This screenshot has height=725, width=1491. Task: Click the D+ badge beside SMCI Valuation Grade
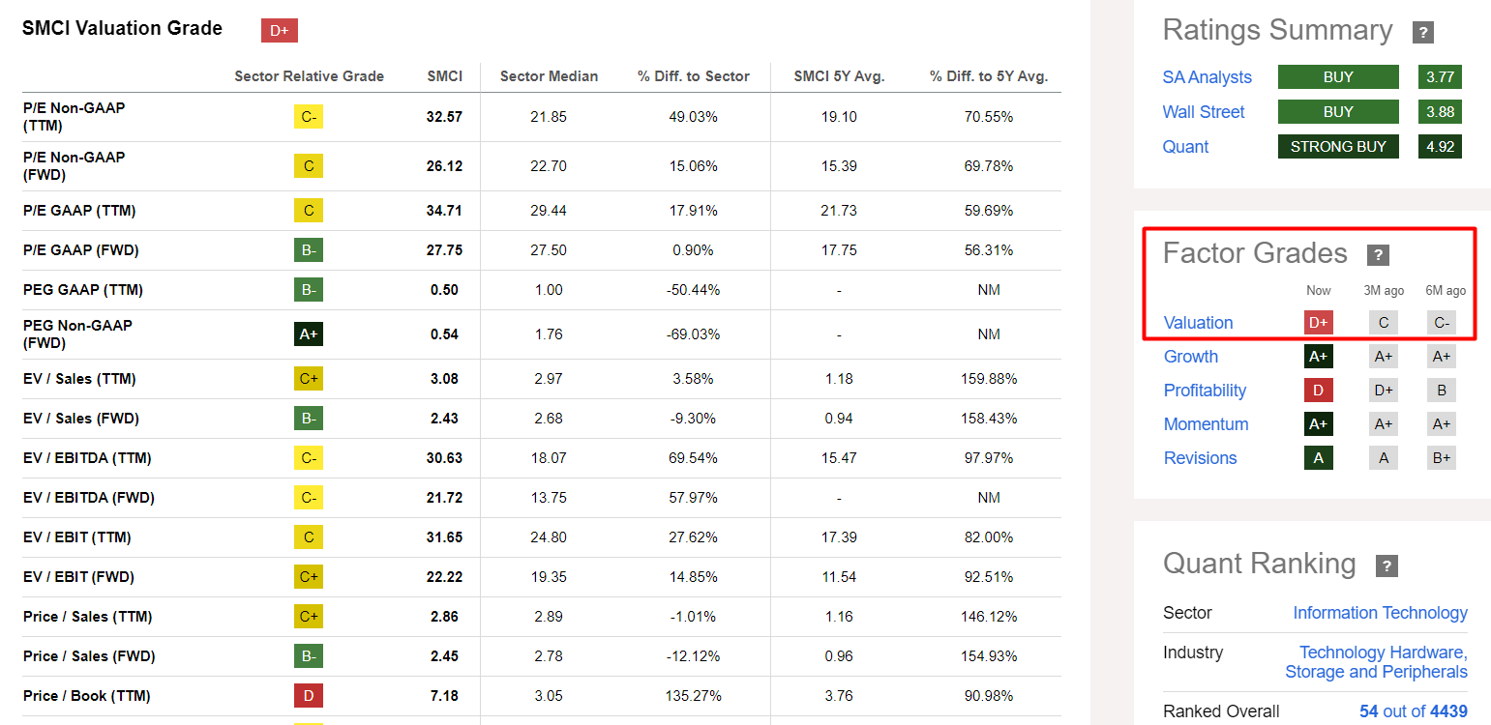coord(279,31)
